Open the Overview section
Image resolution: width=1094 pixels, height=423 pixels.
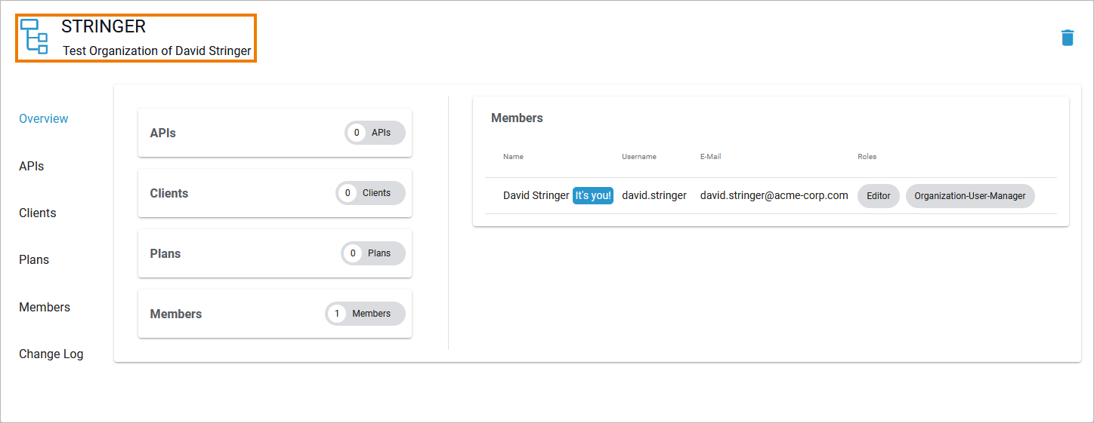[44, 118]
